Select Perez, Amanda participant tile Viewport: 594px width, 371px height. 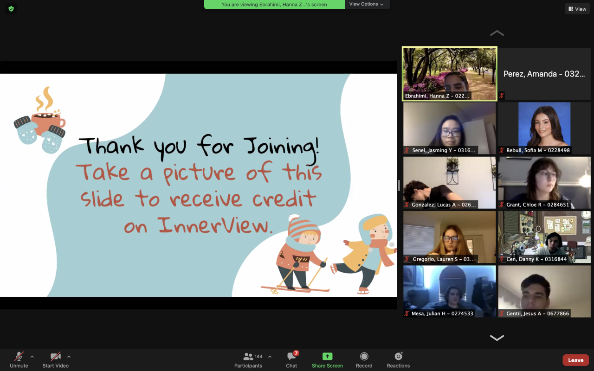click(544, 74)
